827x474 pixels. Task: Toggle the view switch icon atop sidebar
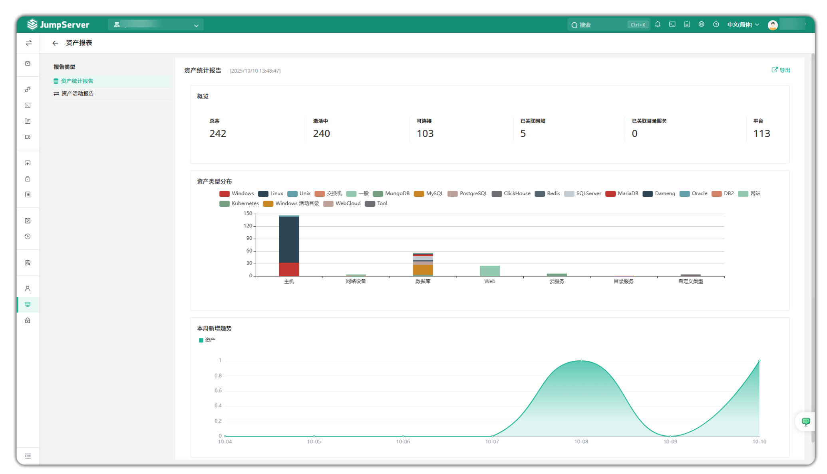point(28,43)
